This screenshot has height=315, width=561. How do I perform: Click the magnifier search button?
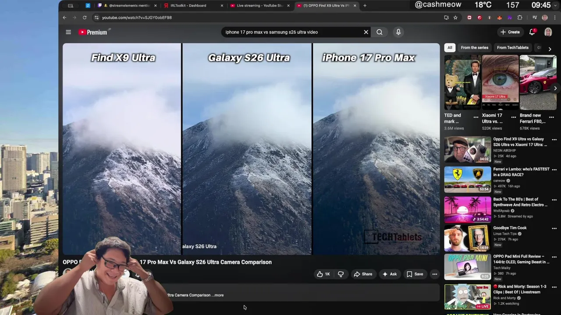tap(380, 32)
